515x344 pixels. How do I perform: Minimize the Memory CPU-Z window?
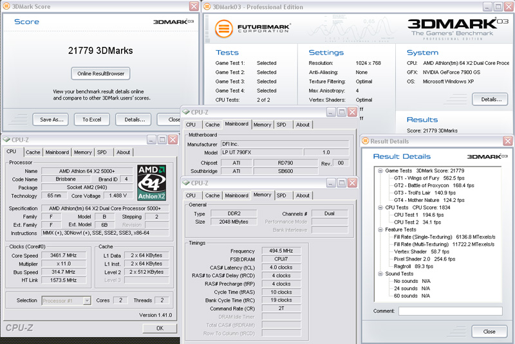pyautogui.click(x=331, y=183)
